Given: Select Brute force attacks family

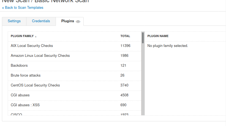Looking at the screenshot, I should pyautogui.click(x=75, y=75).
